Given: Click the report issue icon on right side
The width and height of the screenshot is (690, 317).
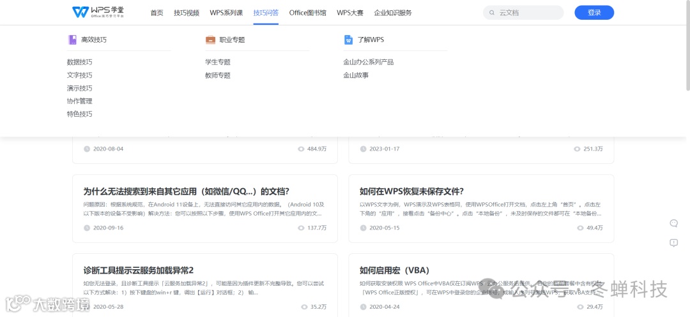Looking at the screenshot, I should point(673,243).
